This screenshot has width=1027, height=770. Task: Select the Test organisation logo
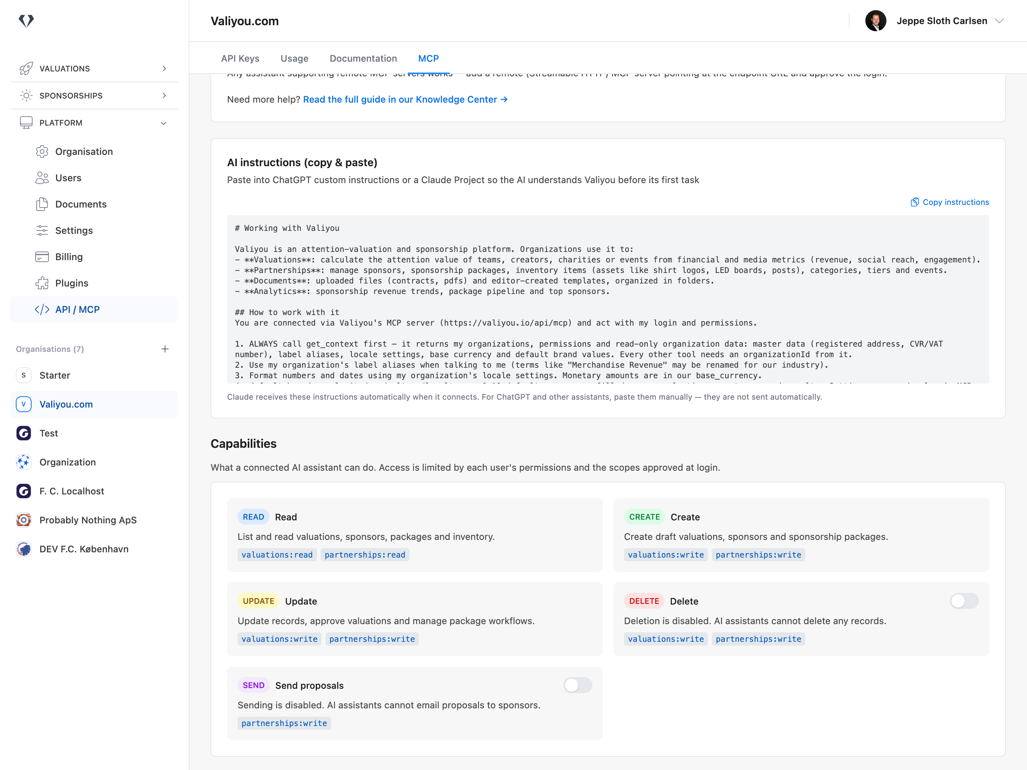pyautogui.click(x=24, y=433)
